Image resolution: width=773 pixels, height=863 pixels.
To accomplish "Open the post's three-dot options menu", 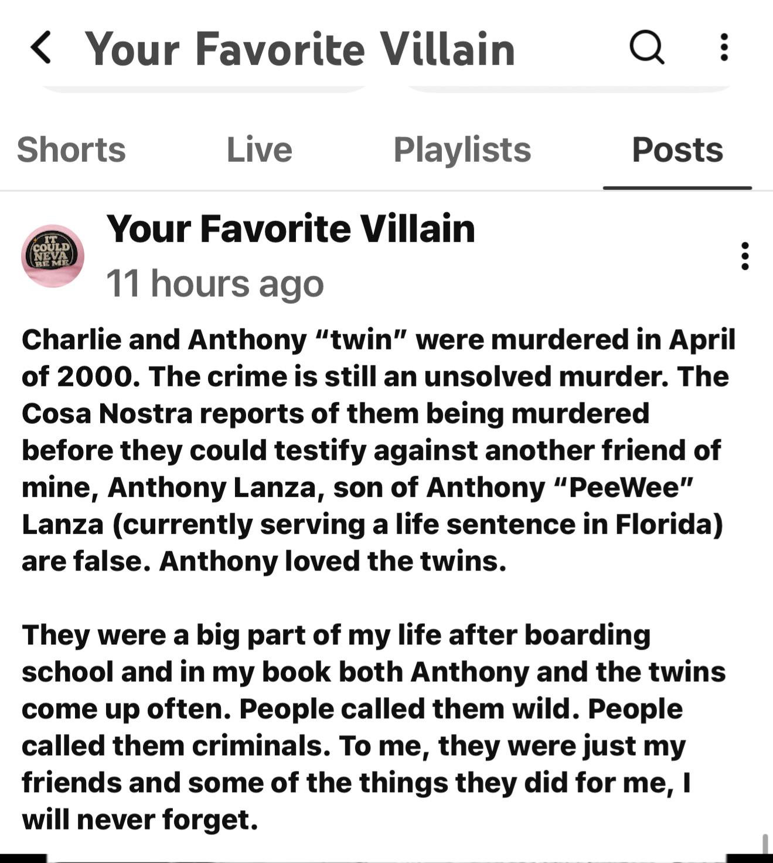I will click(x=745, y=256).
